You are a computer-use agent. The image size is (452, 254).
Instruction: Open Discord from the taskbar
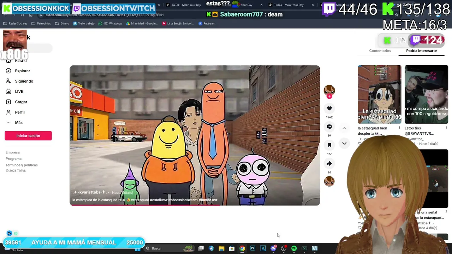coord(273,248)
